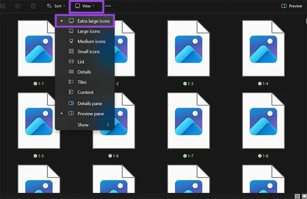
Task: Open the Sort dropdown
Action: [56, 6]
